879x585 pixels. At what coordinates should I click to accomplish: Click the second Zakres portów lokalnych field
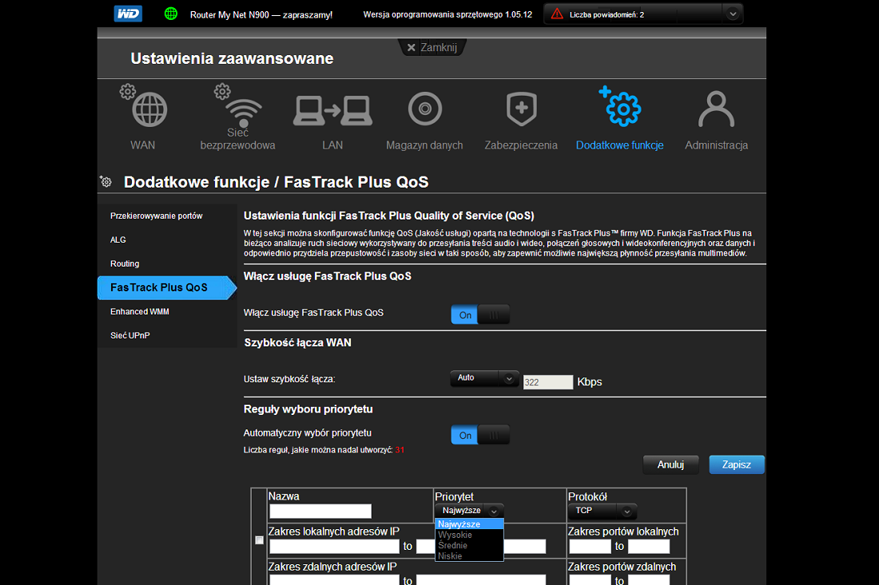[649, 547]
